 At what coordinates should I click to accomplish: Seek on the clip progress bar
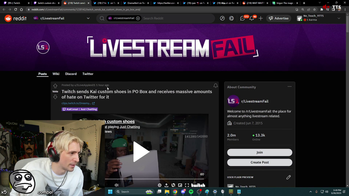coord(154,179)
